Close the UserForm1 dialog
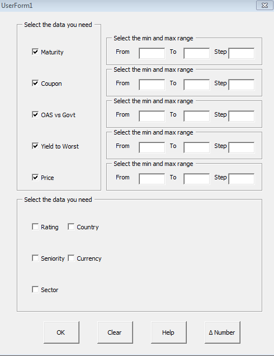Screen dimensions: 274x356 pyautogui.click(x=264, y=6)
